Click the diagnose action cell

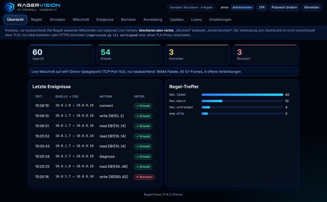click(x=107, y=157)
